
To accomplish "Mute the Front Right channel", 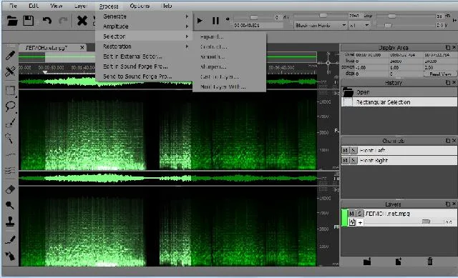I will click(x=346, y=161).
